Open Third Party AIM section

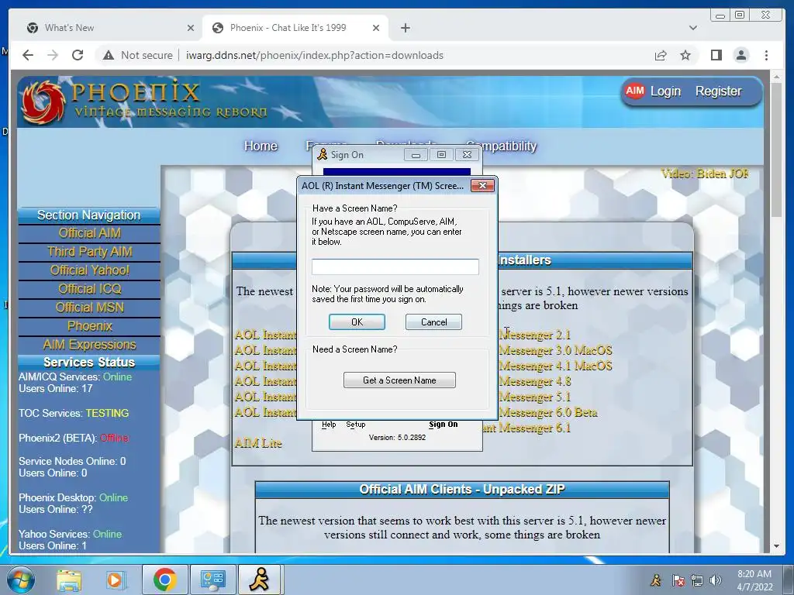pyautogui.click(x=89, y=252)
